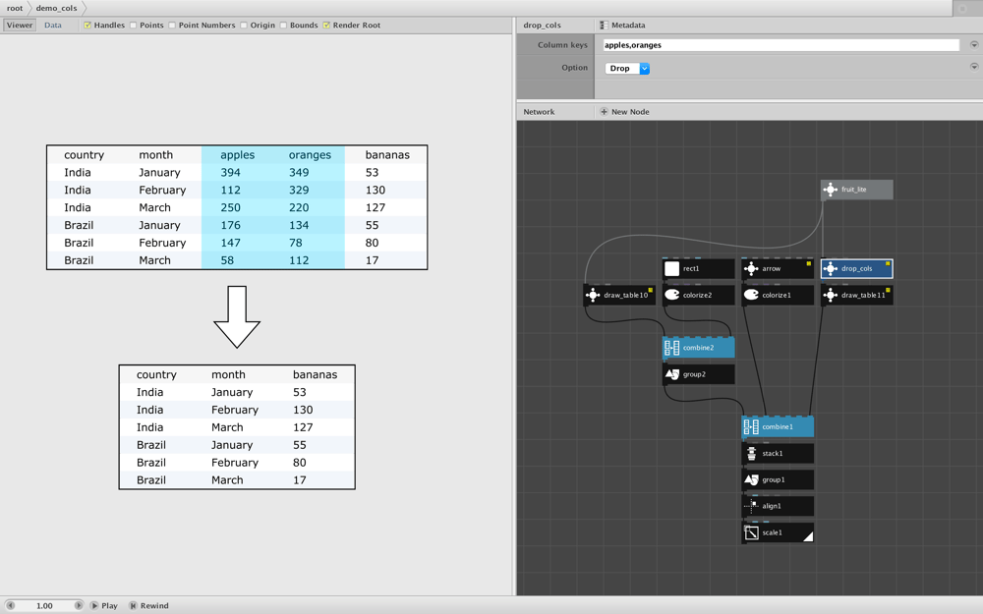983x614 pixels.
Task: Select the stack1 node icon
Action: coord(751,453)
